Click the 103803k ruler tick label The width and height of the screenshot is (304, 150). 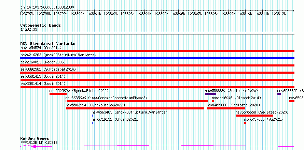[127, 14]
